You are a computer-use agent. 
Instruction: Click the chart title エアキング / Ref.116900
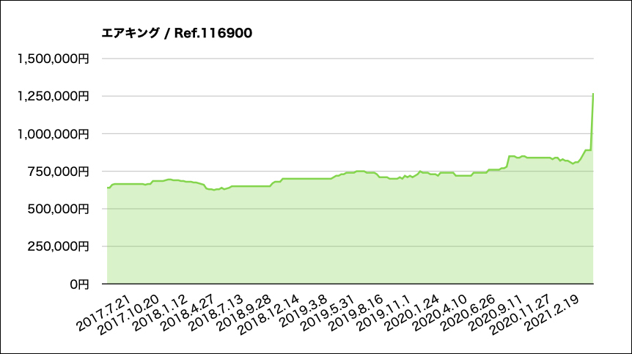tap(177, 33)
